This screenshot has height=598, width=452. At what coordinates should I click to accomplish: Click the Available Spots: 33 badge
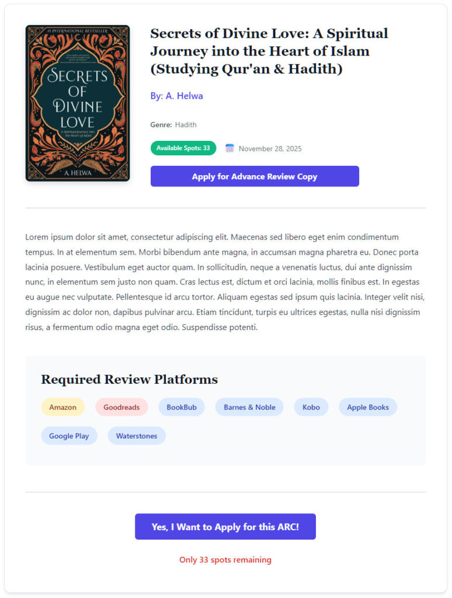[183, 148]
